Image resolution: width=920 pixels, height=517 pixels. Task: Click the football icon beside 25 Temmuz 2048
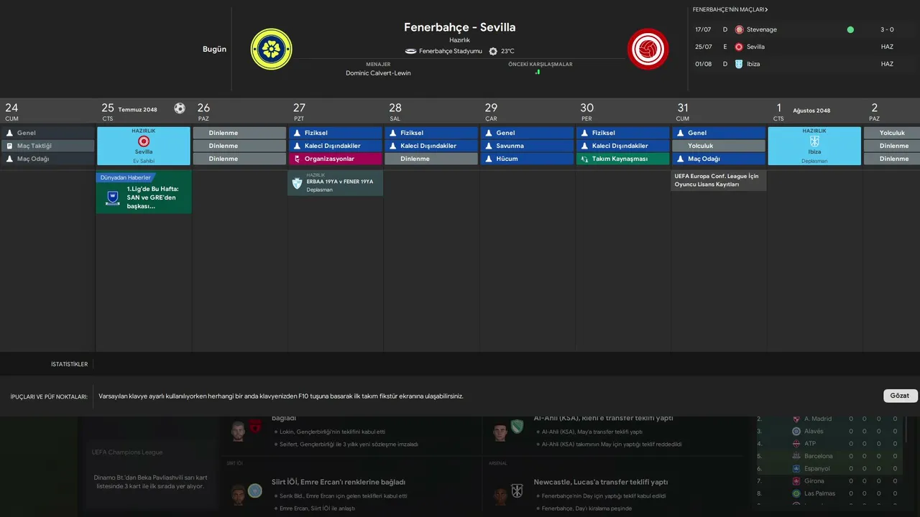tap(180, 108)
